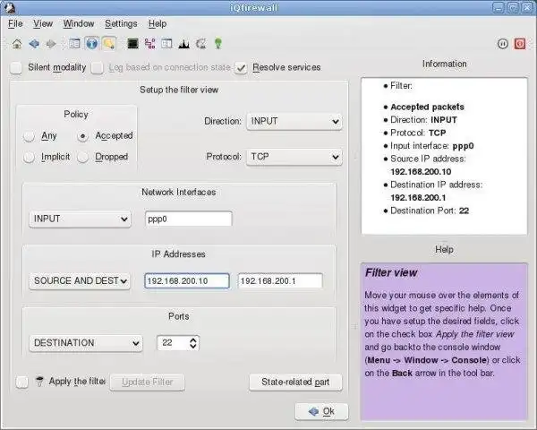Open the Settings menu

(x=121, y=23)
